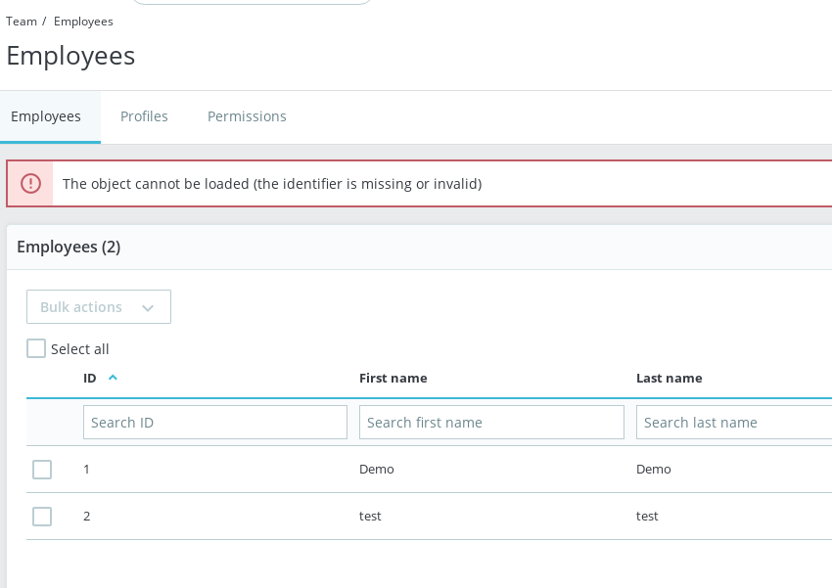Check the checkbox for employee ID 2
Screen dimensions: 832x588
tap(42, 517)
